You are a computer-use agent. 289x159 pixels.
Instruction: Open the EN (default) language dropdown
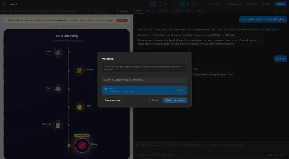(x=123, y=11)
